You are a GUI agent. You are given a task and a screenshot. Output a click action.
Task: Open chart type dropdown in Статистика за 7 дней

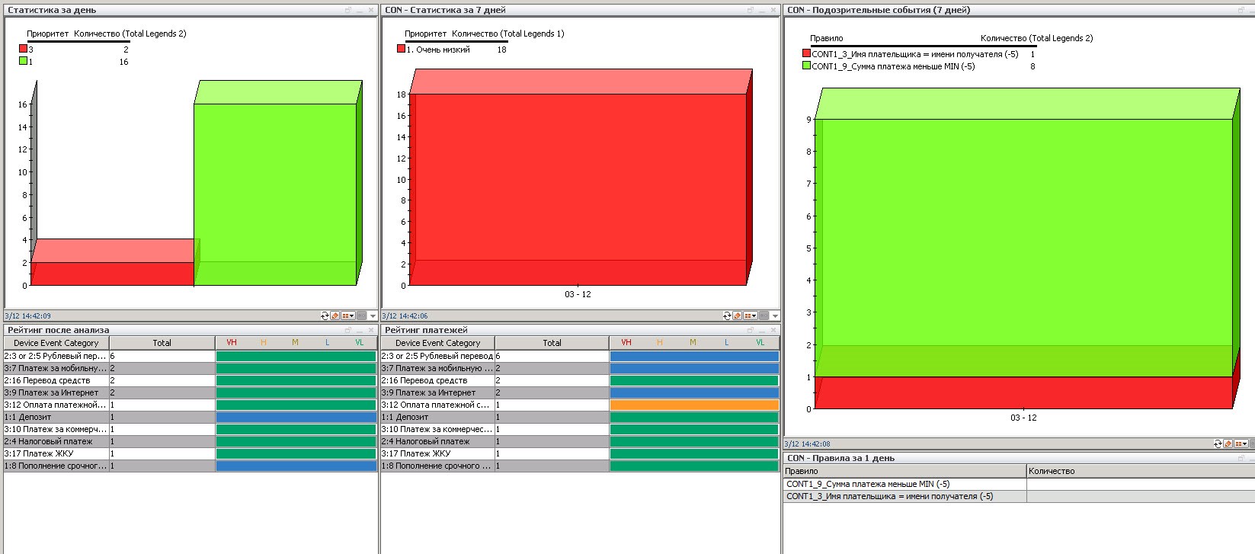tap(750, 315)
